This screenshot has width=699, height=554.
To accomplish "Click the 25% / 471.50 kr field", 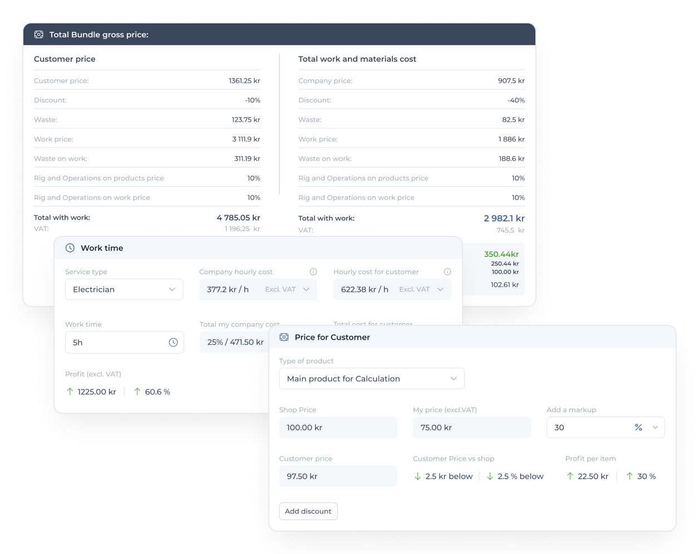I will pyautogui.click(x=235, y=342).
